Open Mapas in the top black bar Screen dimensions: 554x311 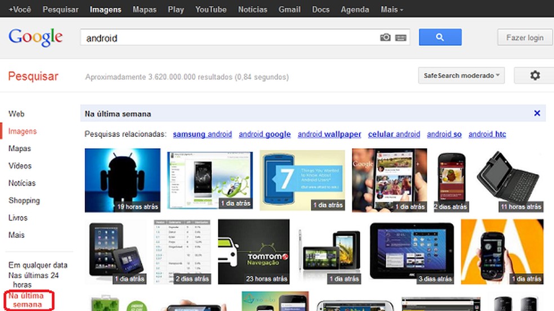145,10
